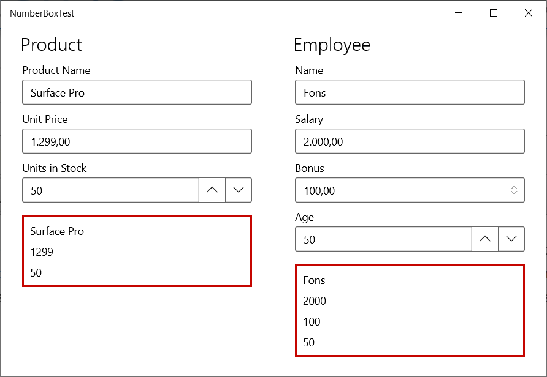Select the Units in Stock input

pos(110,190)
